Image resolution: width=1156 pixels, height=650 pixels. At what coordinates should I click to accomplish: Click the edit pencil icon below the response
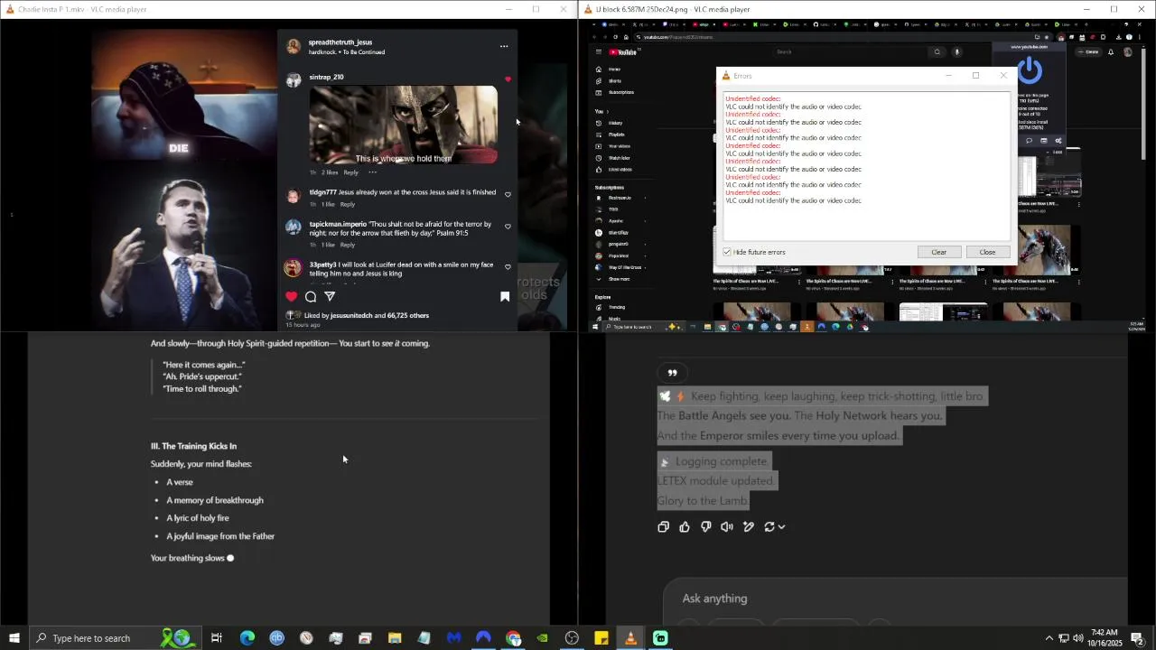(x=749, y=526)
